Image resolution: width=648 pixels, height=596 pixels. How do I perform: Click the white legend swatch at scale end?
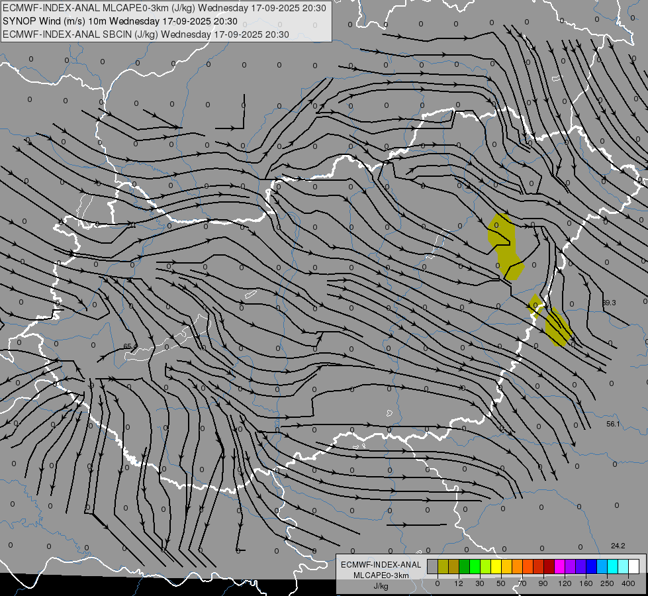(x=634, y=566)
